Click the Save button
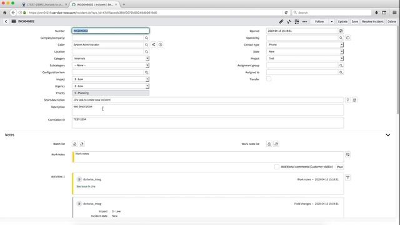 coord(354,22)
